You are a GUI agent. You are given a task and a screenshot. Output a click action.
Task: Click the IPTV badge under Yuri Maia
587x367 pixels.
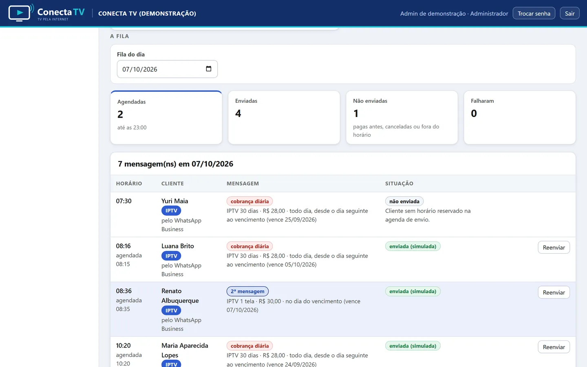(171, 211)
